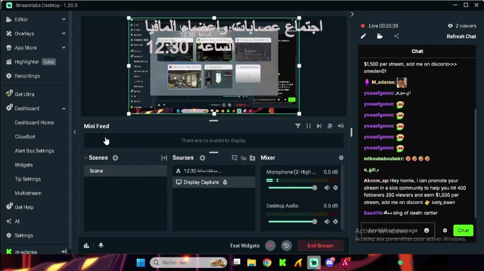Open chat settings gear icon

[445, 230]
